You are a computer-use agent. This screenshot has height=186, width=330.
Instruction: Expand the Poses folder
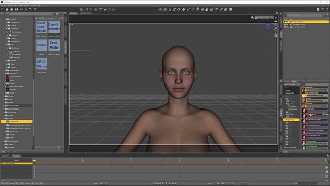click(x=7, y=64)
